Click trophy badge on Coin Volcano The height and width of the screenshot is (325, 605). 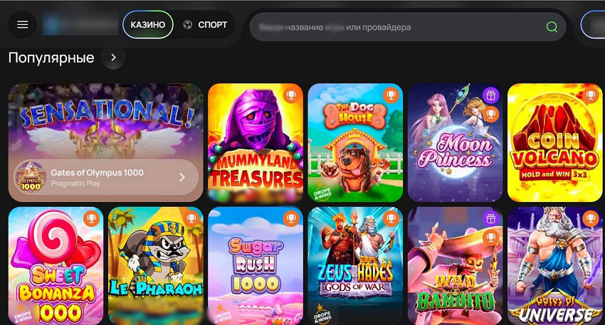pyautogui.click(x=590, y=95)
